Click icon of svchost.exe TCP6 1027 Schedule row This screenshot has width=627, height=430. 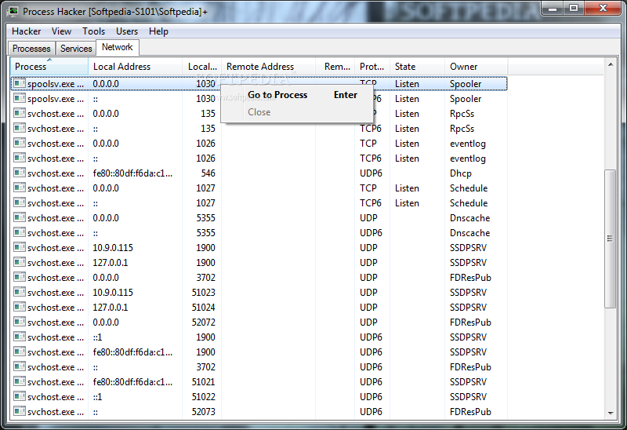point(19,202)
